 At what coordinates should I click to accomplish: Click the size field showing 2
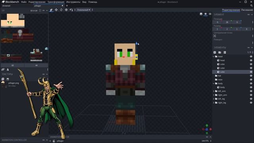point(227,29)
